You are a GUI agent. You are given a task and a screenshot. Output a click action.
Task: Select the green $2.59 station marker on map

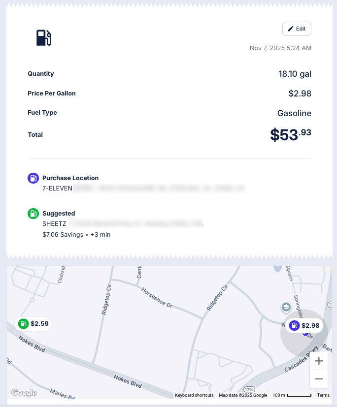click(33, 323)
